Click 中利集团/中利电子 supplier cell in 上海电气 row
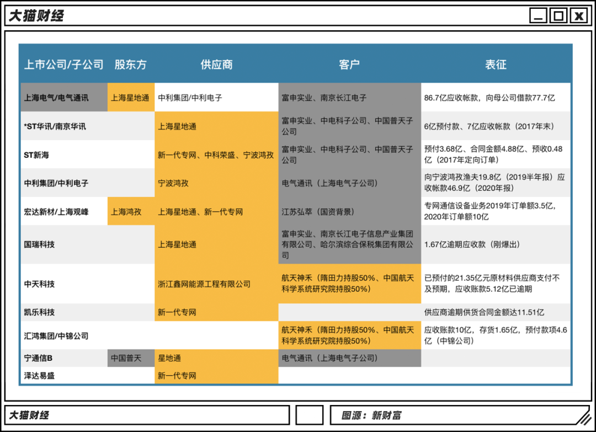The width and height of the screenshot is (596, 432). pos(216,97)
